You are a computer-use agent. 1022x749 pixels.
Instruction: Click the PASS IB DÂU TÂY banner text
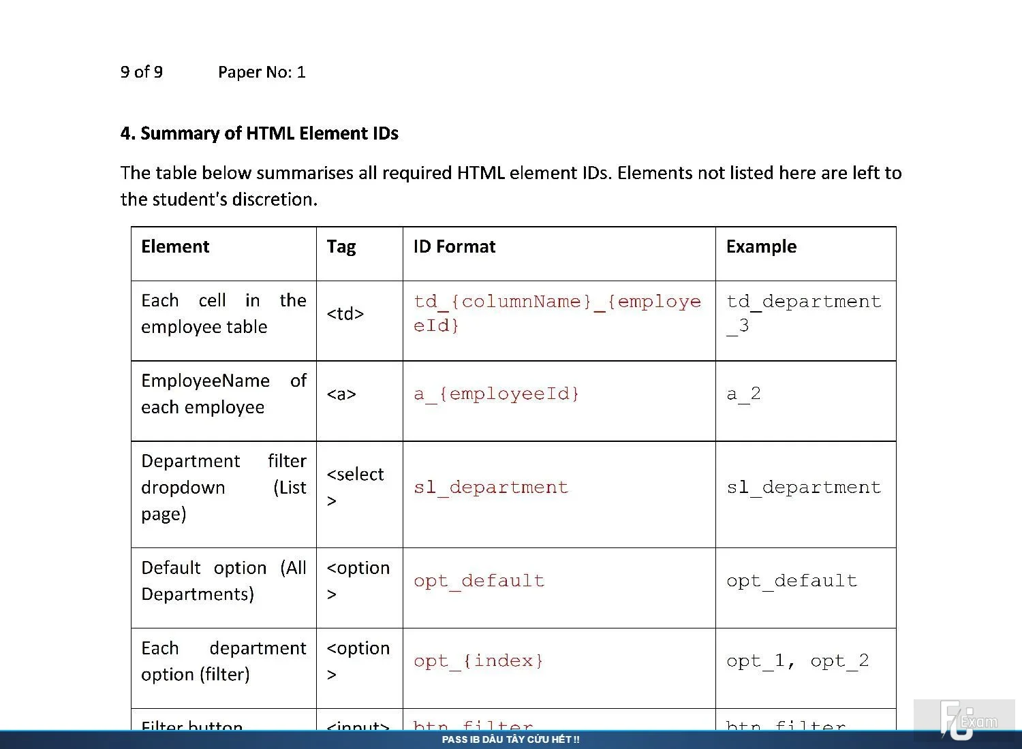click(x=511, y=739)
